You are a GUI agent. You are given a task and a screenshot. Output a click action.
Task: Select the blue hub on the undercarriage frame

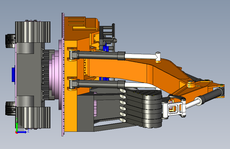pyautogui.click(x=13, y=75)
